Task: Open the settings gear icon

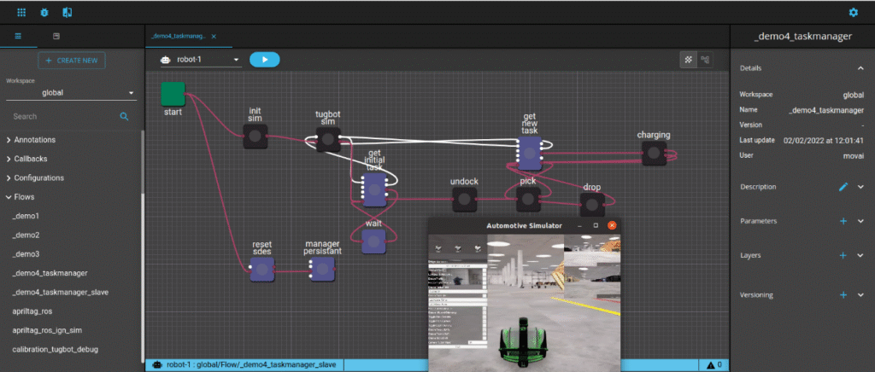Action: (854, 12)
